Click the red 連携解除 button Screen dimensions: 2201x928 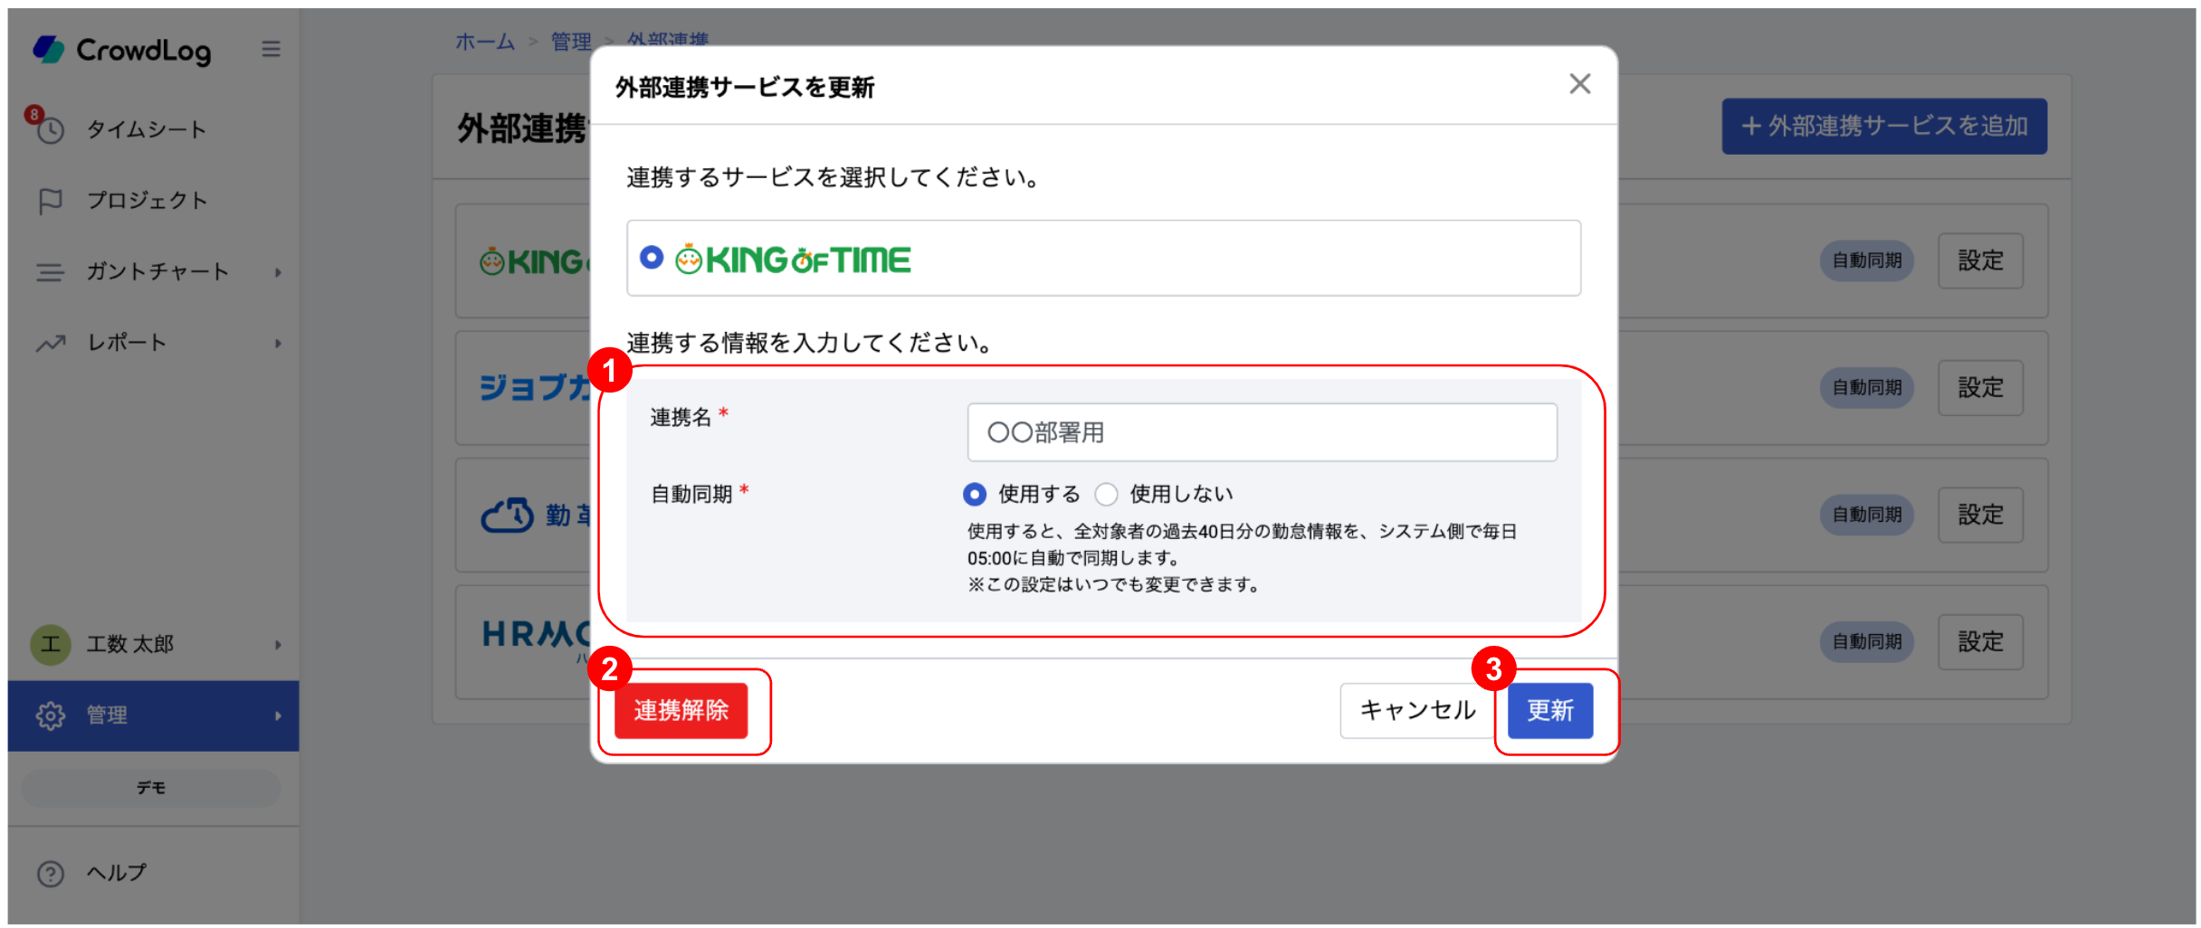pos(681,711)
